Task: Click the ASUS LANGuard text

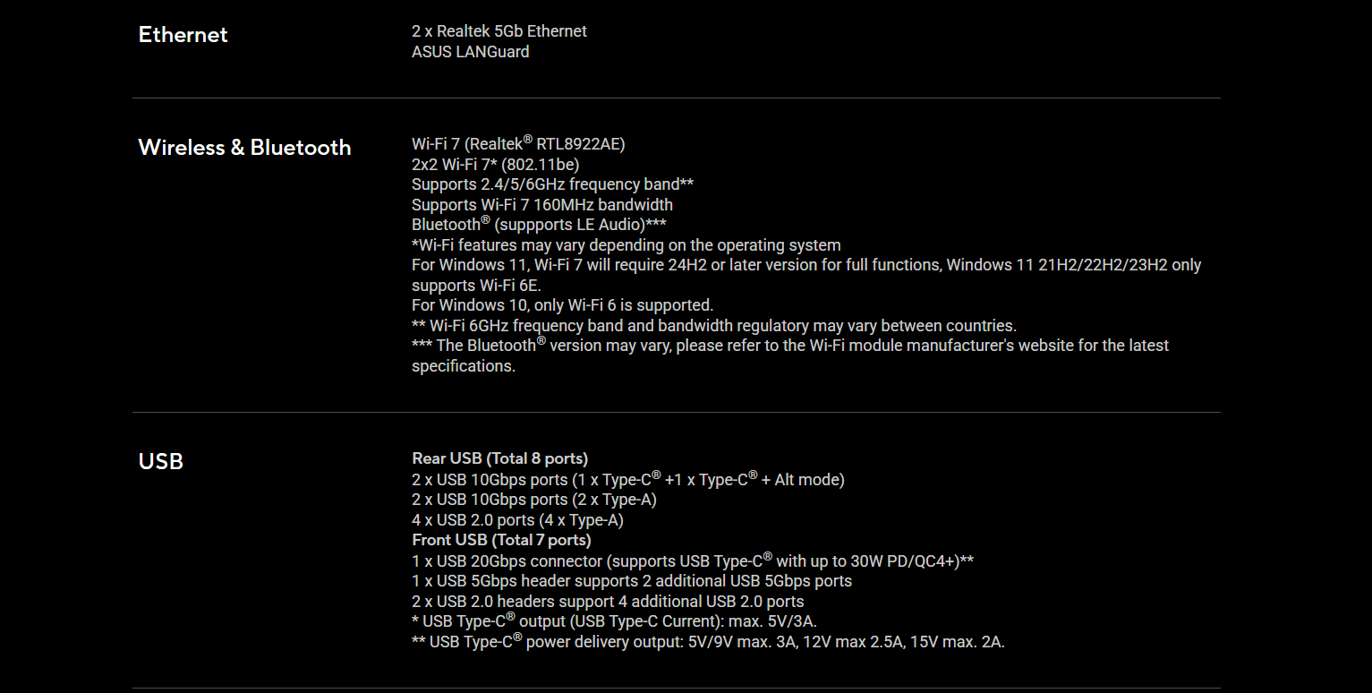Action: pyautogui.click(x=470, y=52)
